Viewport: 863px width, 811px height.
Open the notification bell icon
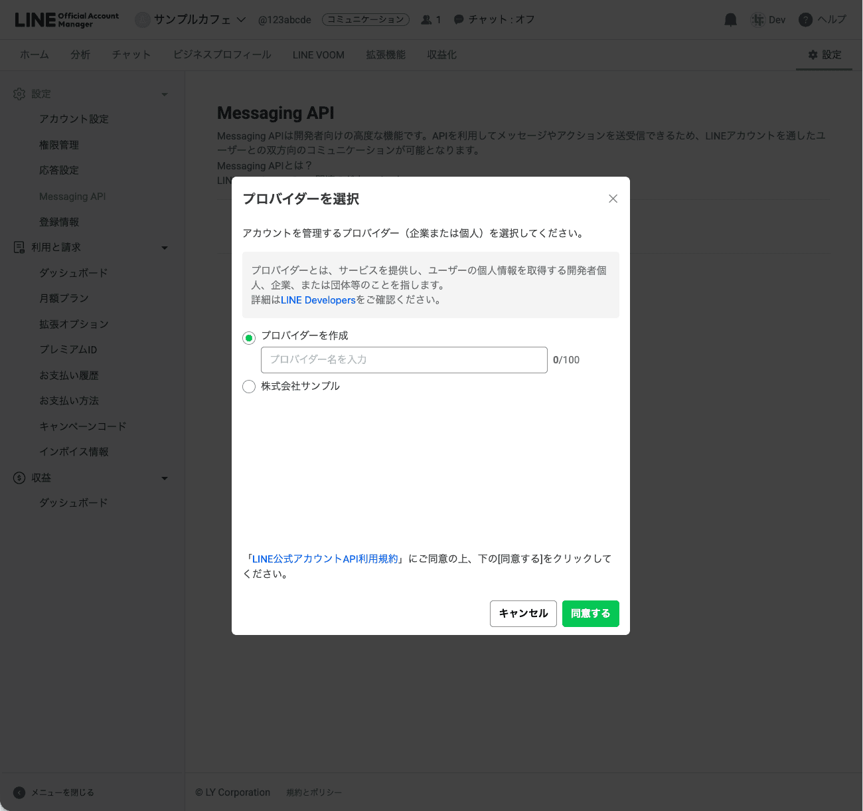click(730, 20)
